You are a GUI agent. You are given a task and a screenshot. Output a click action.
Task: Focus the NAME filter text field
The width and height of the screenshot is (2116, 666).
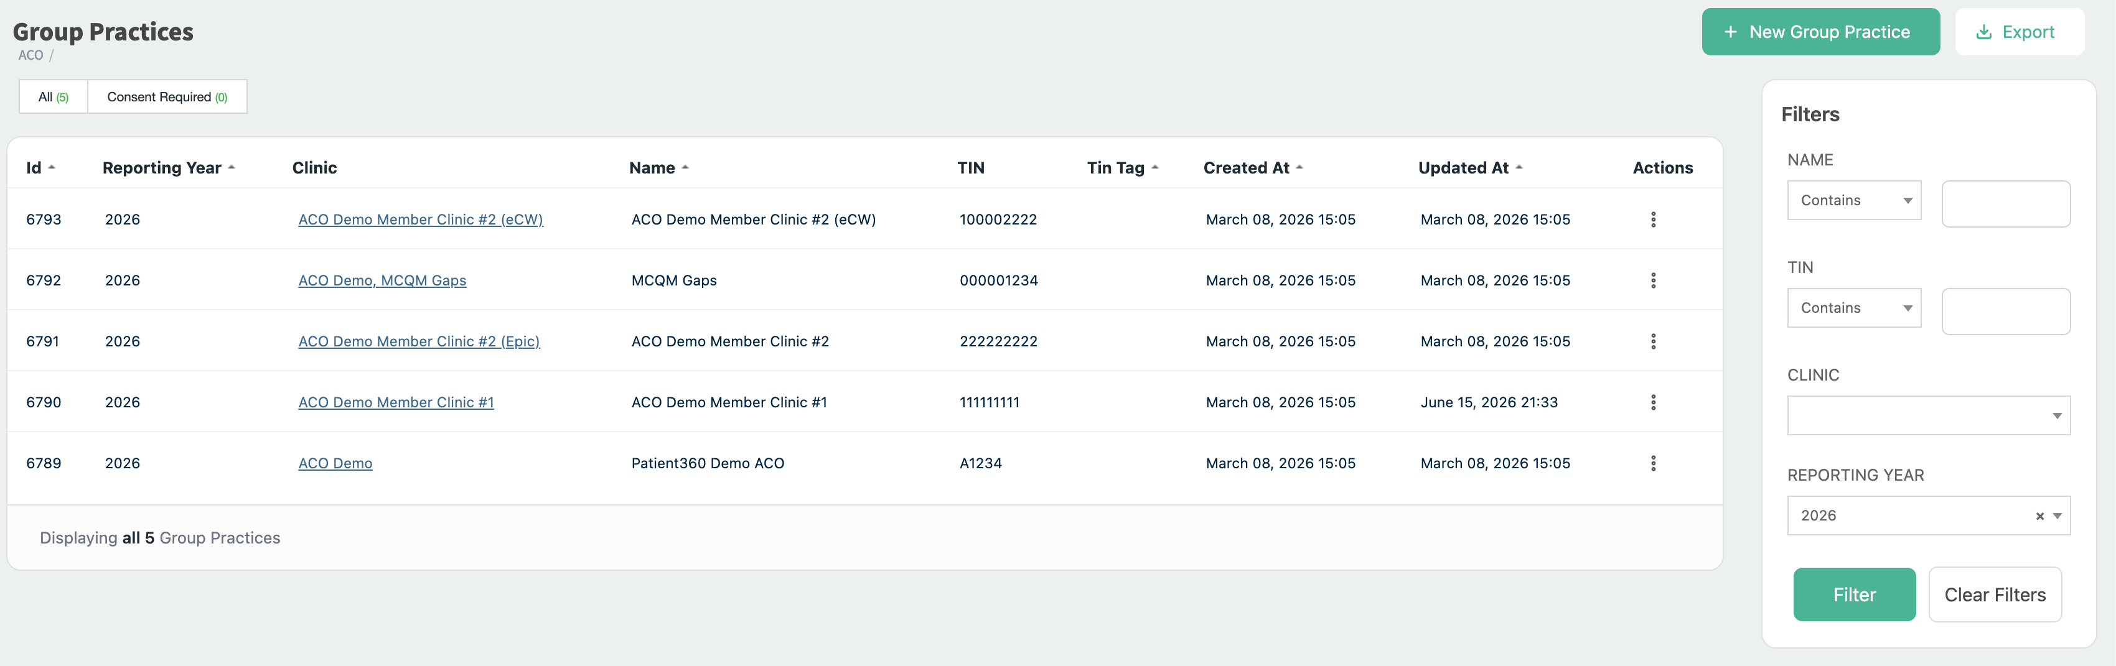[2005, 204]
